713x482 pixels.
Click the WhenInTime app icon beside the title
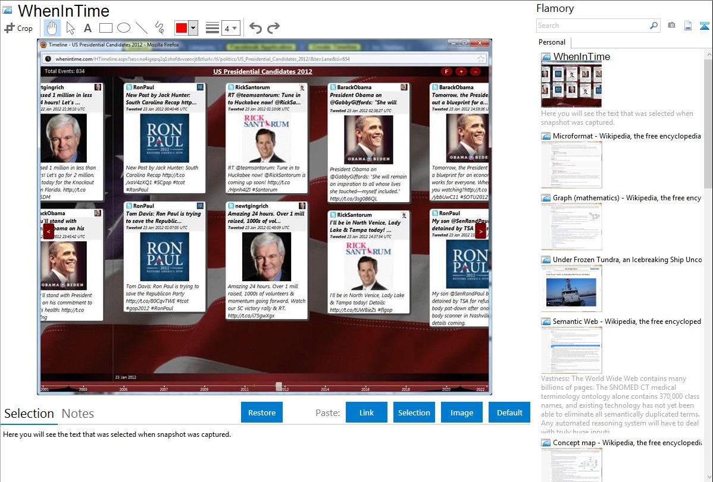7,11
